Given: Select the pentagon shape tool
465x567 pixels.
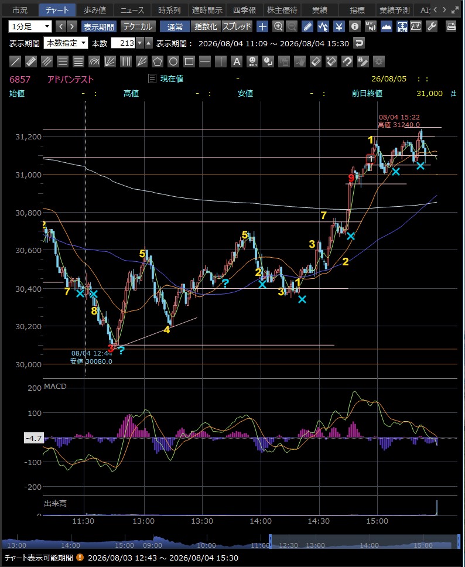Looking at the screenshot, I should click(x=158, y=62).
